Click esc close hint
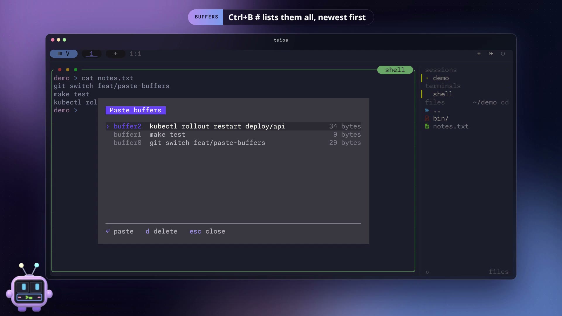Image resolution: width=562 pixels, height=316 pixels. pyautogui.click(x=207, y=231)
